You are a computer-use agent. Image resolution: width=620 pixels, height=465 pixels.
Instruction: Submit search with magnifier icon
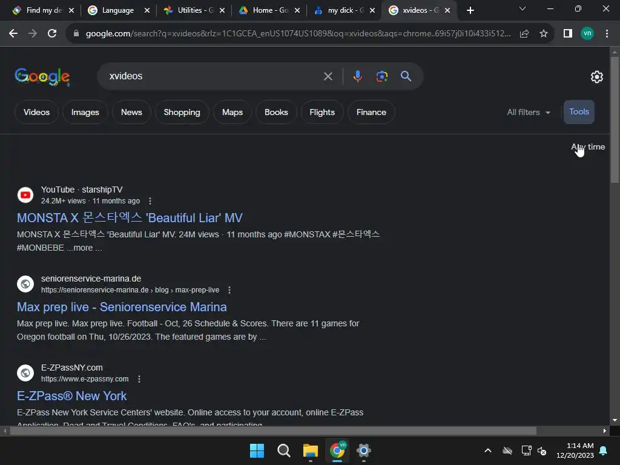pyautogui.click(x=406, y=76)
